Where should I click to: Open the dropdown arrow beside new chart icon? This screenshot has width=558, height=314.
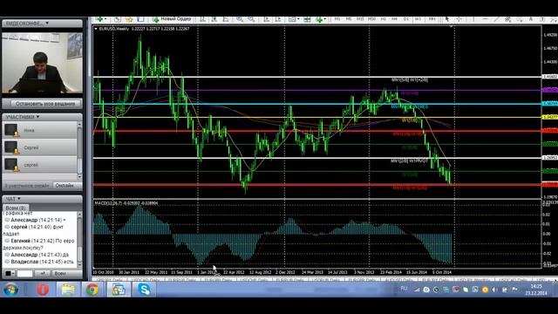[105, 19]
